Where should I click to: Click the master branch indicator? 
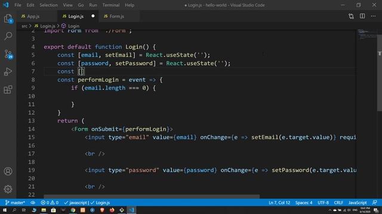click(15, 203)
